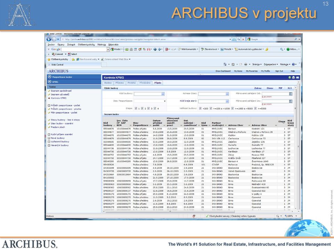334x249 pixels.
Task: Open calendar for Plánované zahájení Od
Action: pos(291,94)
